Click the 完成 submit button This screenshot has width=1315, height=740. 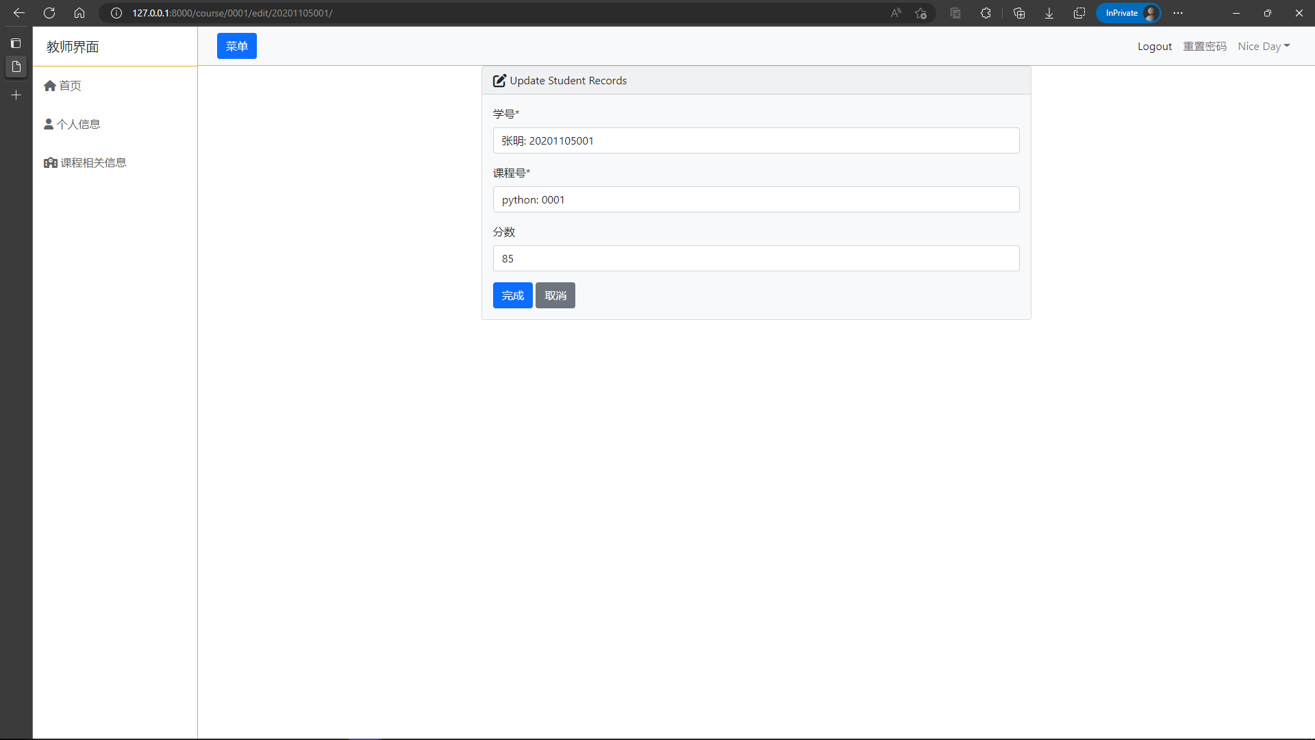coord(512,295)
